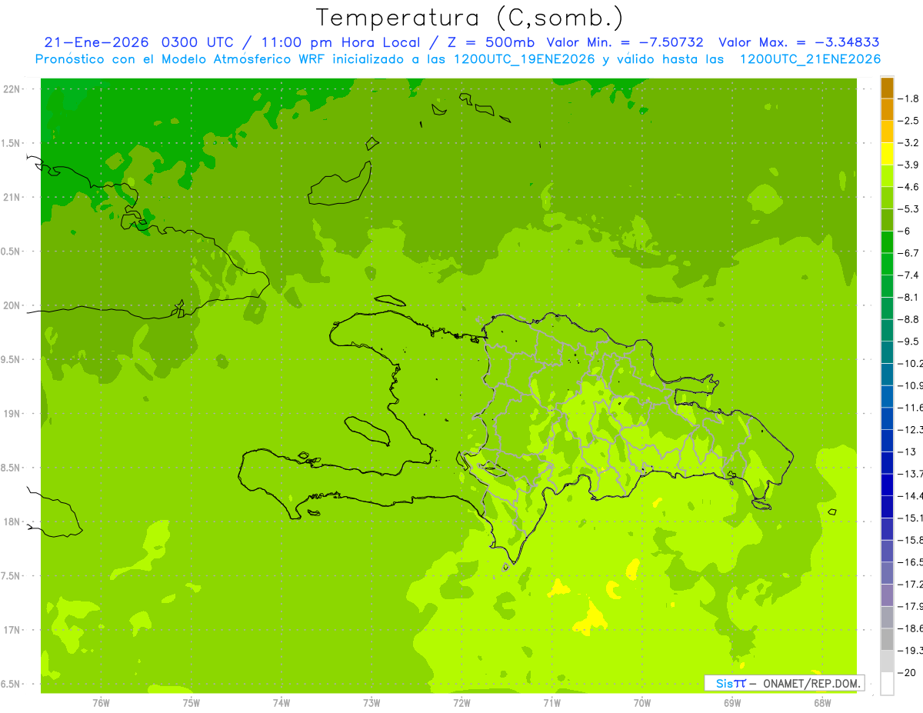The image size is (923, 713).
Task: Click the "-15.8" colorbar label
Action: (x=911, y=541)
